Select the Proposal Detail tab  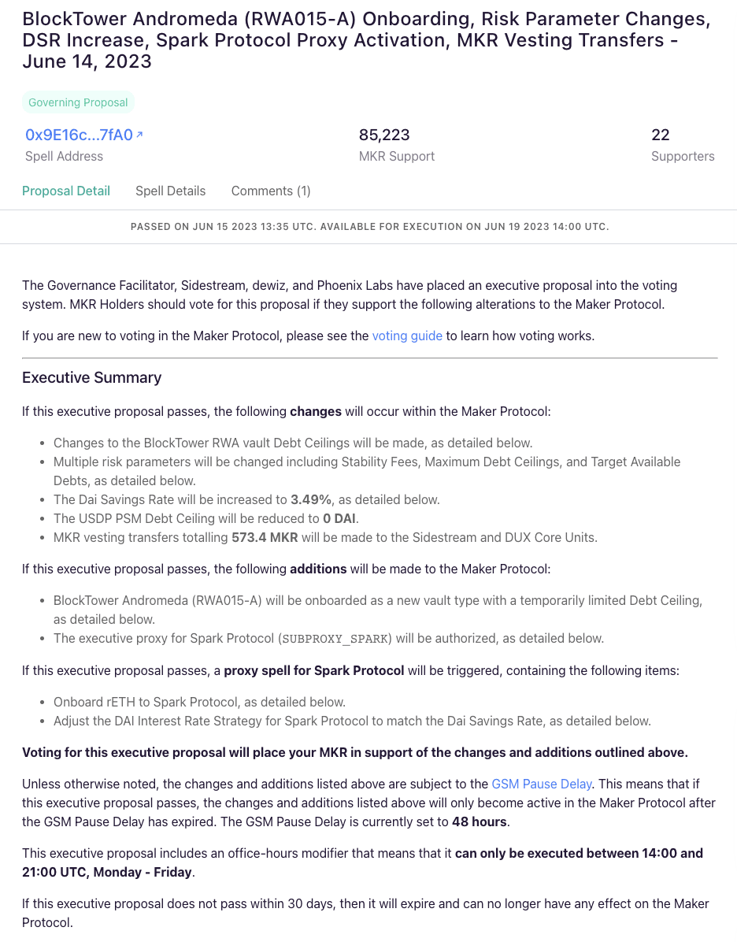66,191
